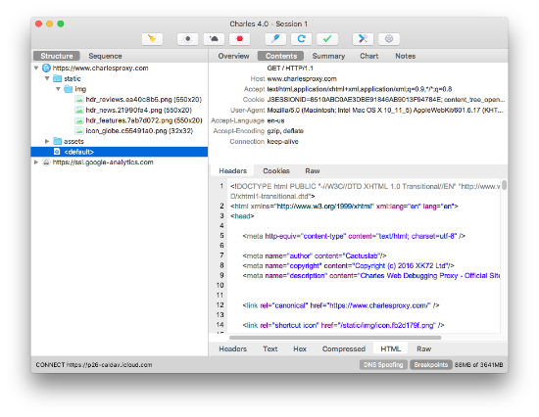The image size is (539, 417).
Task: Click the recording dot toolbar button
Action: pos(188,39)
